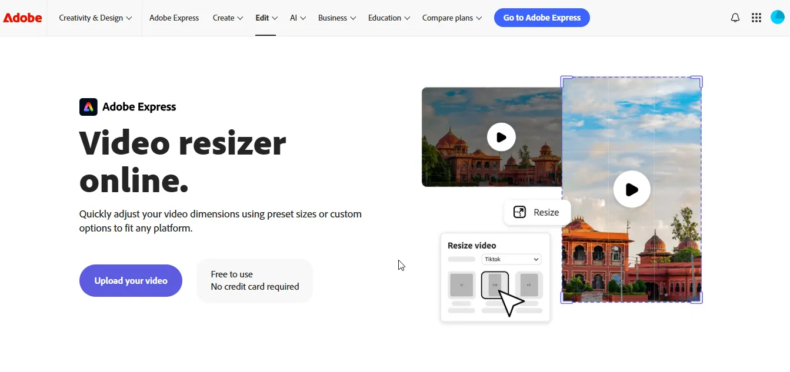Click the Quickly adjust your video description
Image resolution: width=790 pixels, height=372 pixels.
(221, 221)
